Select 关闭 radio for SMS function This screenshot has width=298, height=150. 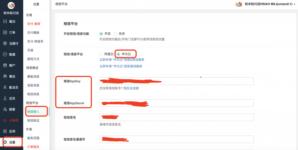tap(115, 34)
